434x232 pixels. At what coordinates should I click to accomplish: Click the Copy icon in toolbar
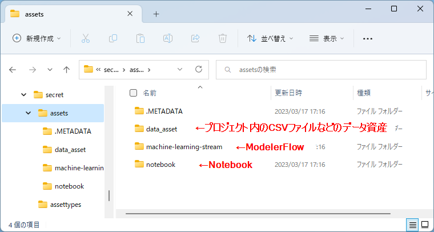coord(113,38)
